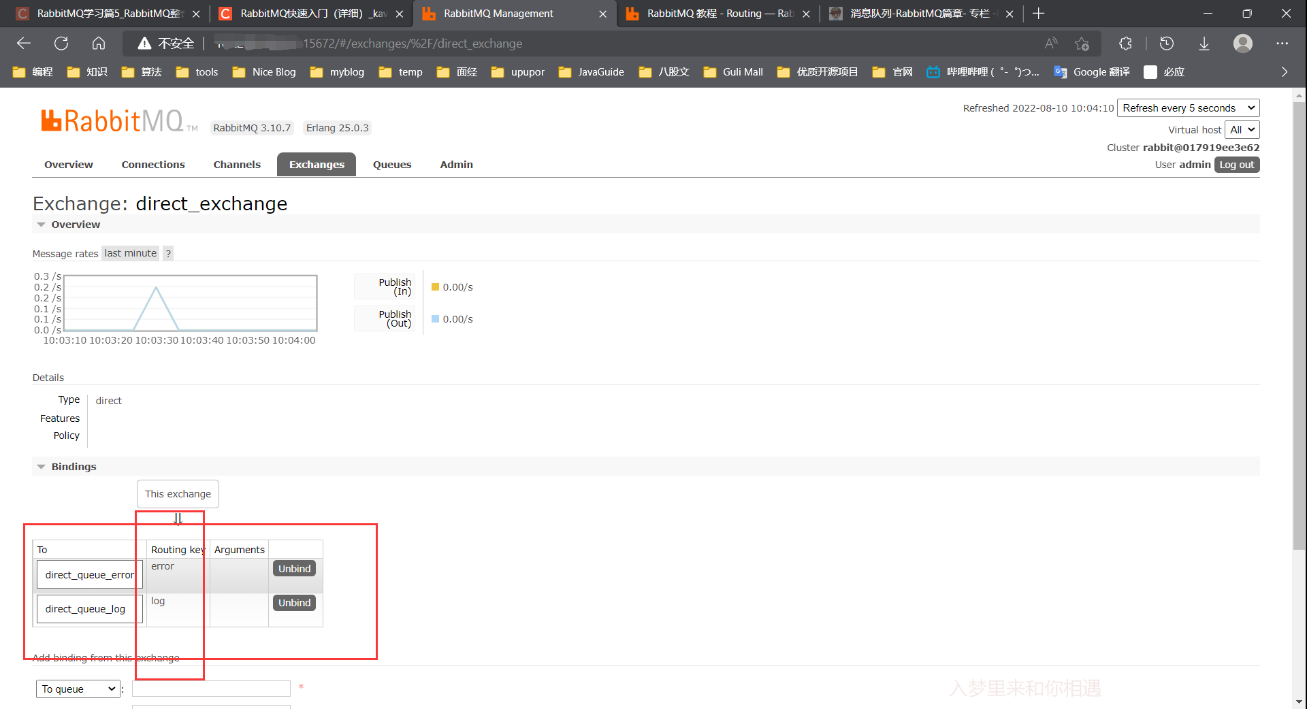Click the RabbitMQ 3.10.7 version label

(x=252, y=128)
